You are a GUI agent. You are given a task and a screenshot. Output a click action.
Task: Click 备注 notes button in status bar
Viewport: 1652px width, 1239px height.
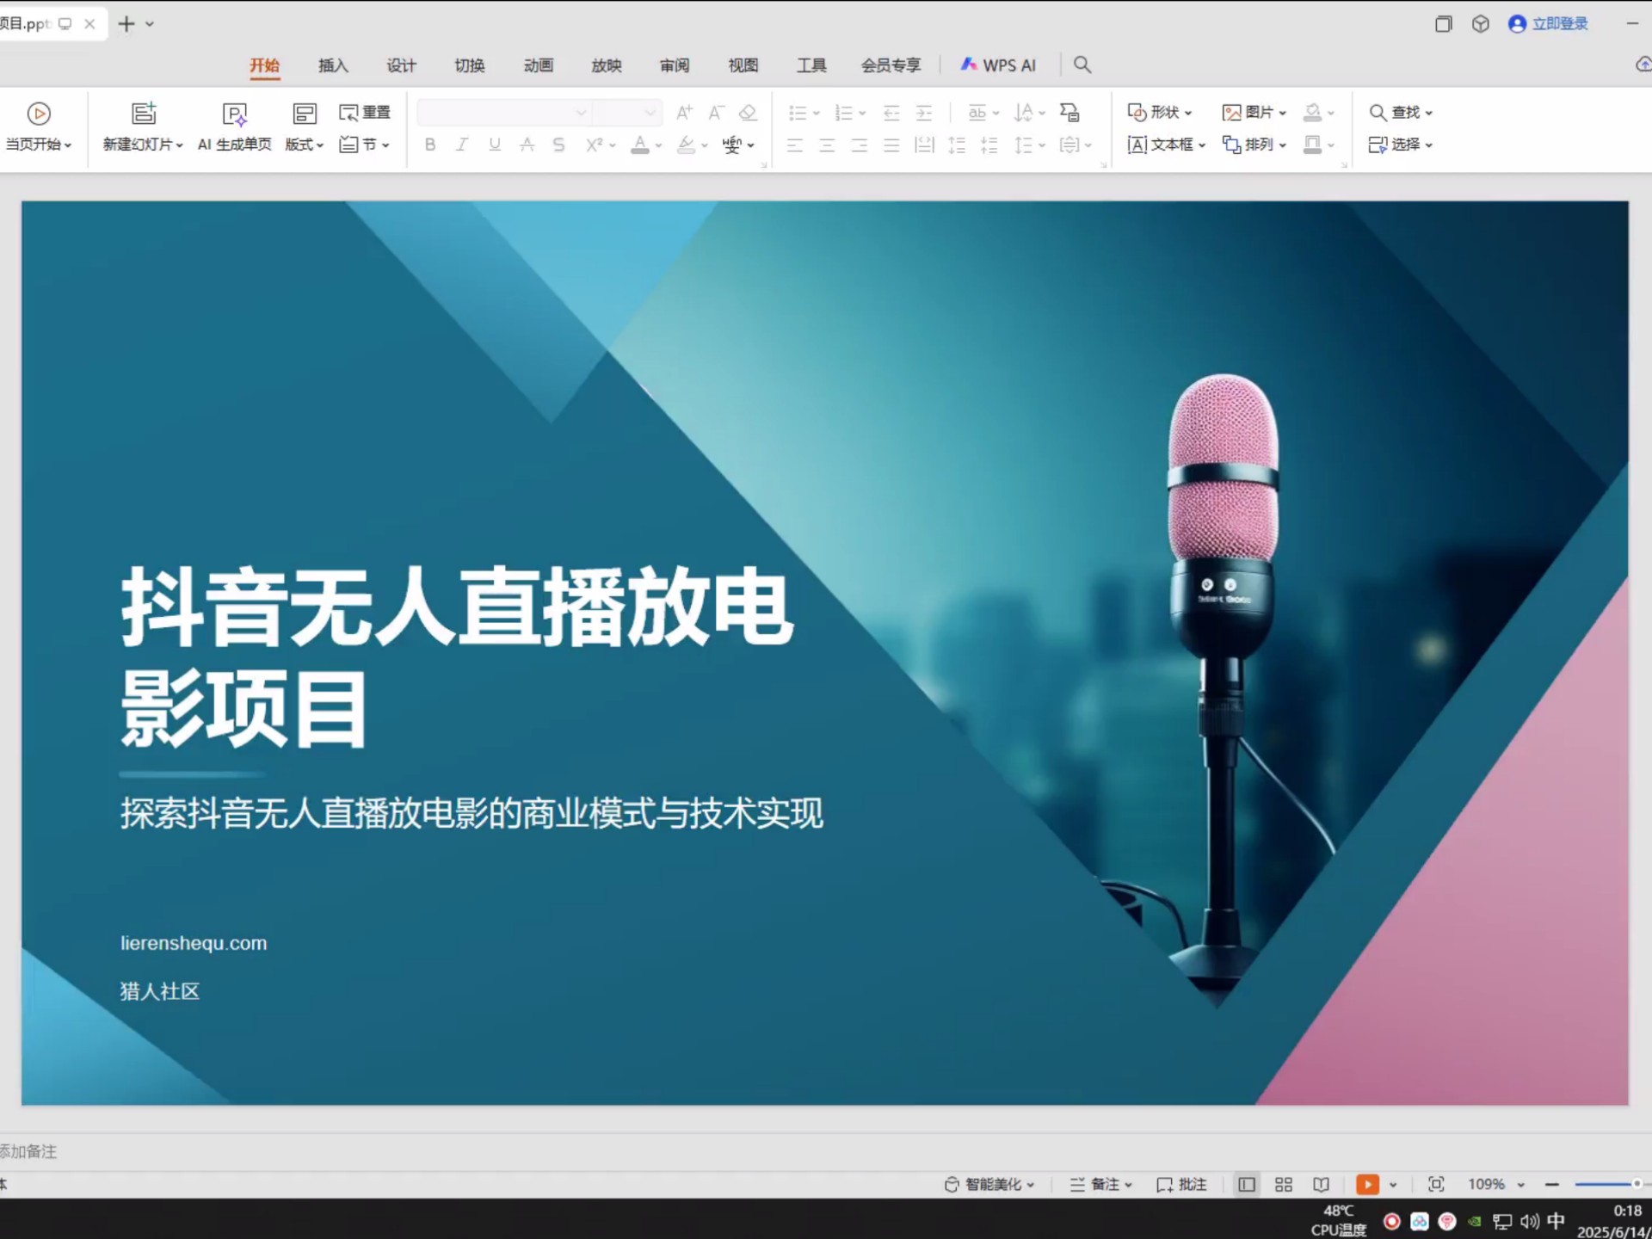click(x=1101, y=1185)
